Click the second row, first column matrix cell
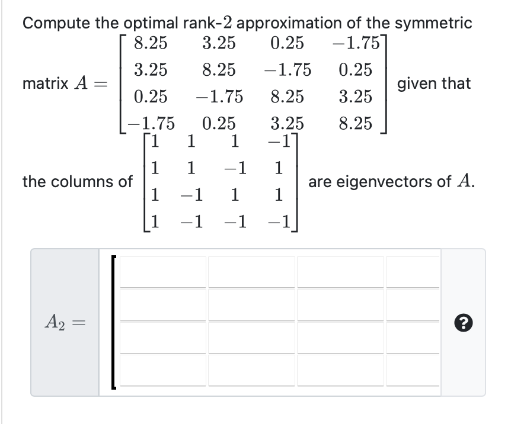Image resolution: width=511 pixels, height=424 pixels. pos(161,306)
